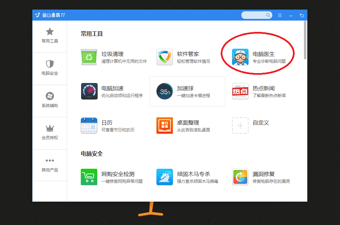
Task: Click the vertical scrollbar thumb
Action: click(x=305, y=40)
